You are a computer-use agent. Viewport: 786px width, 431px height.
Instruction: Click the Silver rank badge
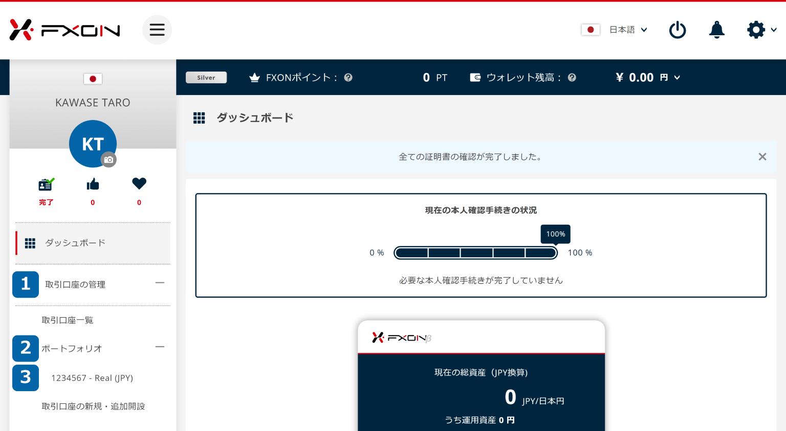coord(206,77)
